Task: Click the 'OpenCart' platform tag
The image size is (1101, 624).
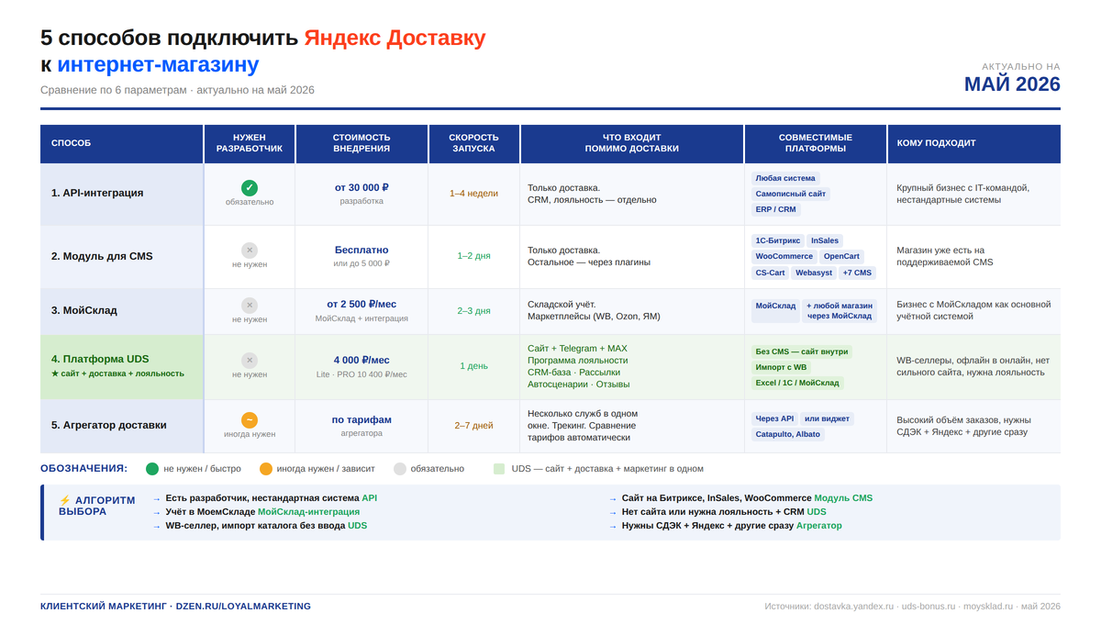Action: (841, 256)
